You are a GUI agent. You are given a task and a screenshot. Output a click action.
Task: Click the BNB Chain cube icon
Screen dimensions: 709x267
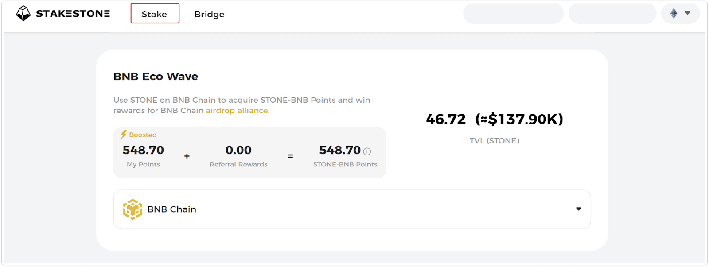pos(132,209)
